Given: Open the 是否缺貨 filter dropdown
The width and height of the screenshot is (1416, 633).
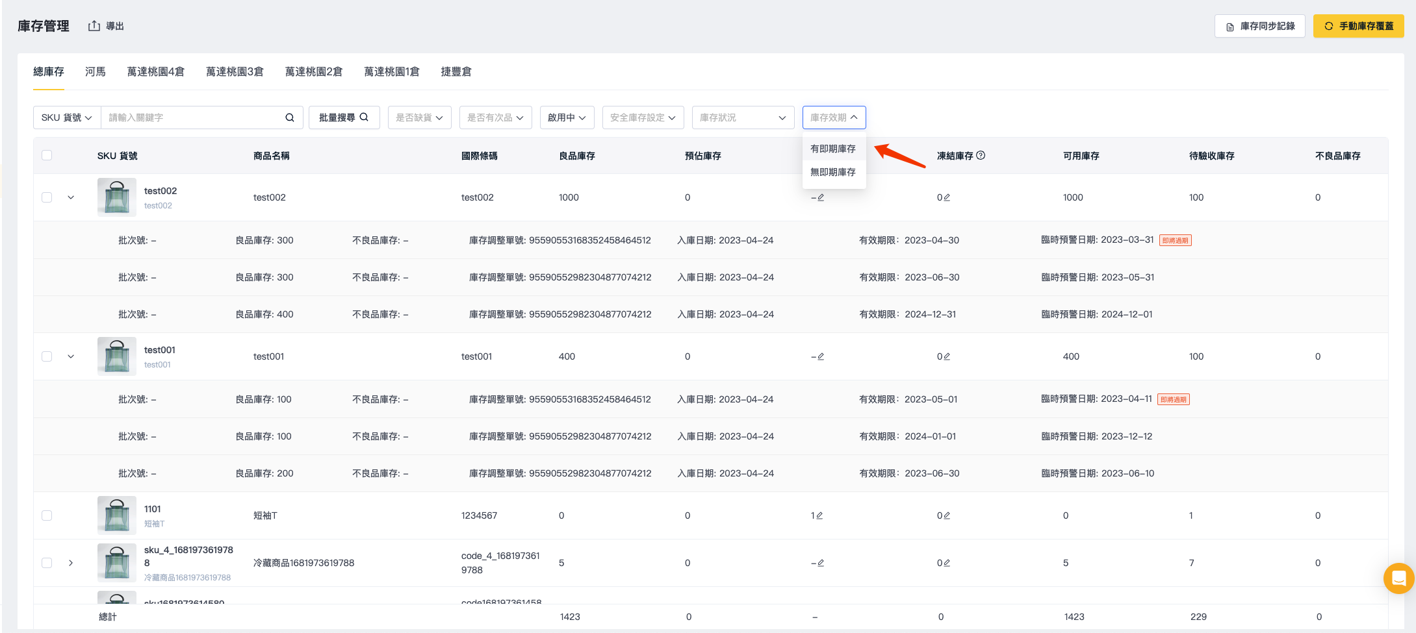Looking at the screenshot, I should pyautogui.click(x=420, y=118).
